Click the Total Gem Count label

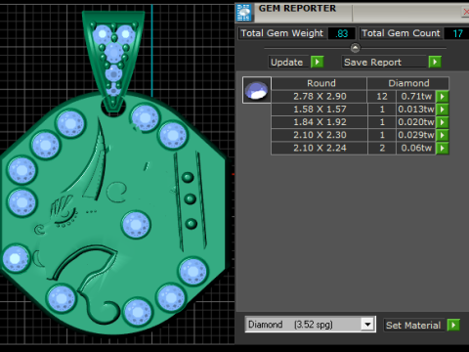tap(401, 33)
